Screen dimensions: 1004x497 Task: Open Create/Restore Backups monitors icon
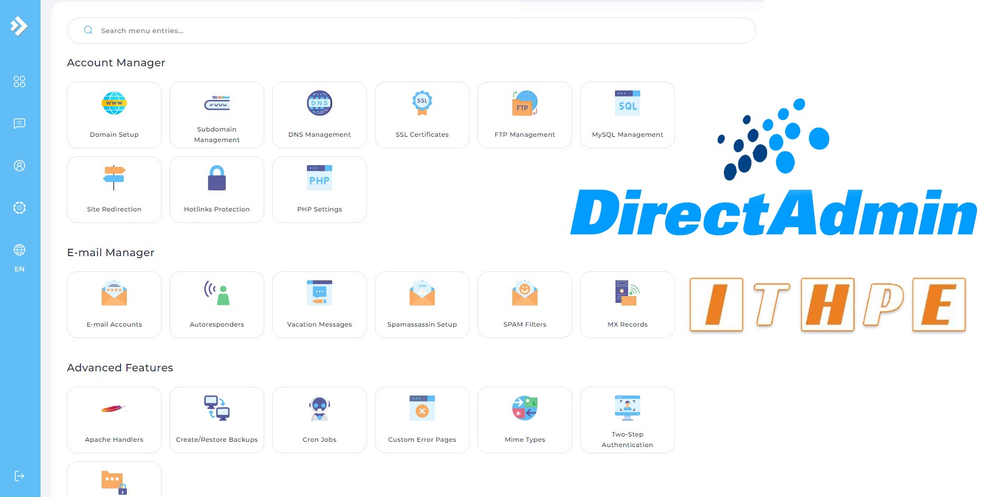point(217,408)
